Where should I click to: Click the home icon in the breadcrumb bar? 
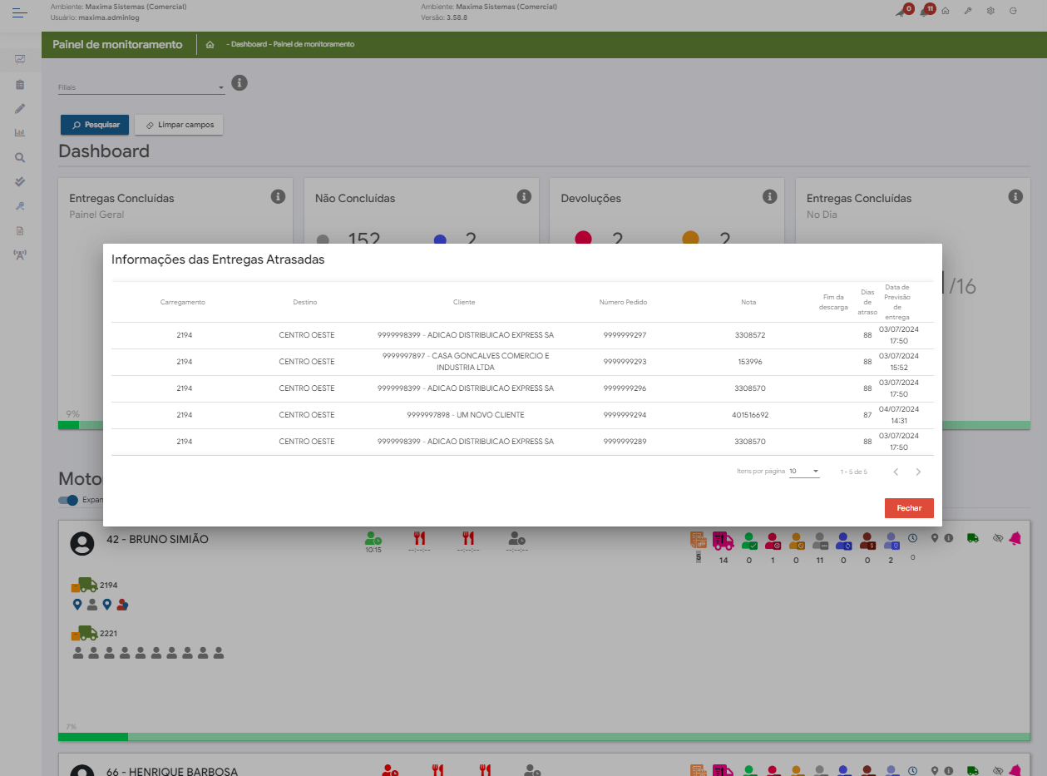[210, 44]
